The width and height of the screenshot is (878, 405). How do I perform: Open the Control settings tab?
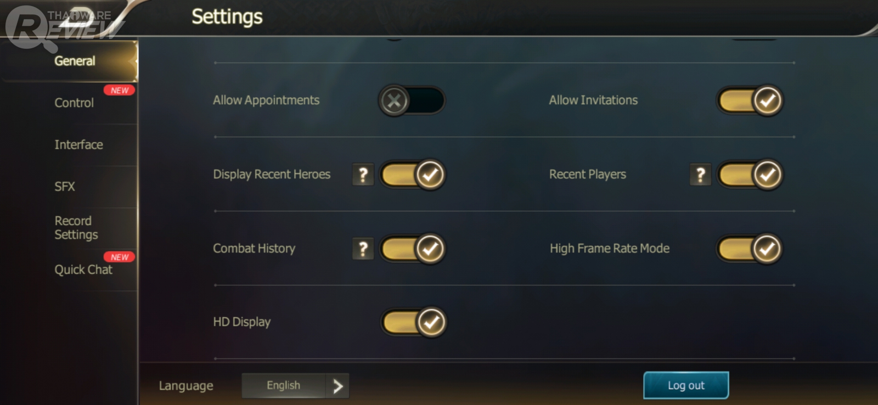[74, 103]
